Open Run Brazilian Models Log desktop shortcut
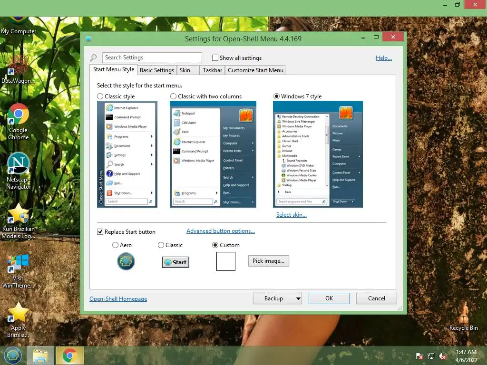487x365 pixels. point(19,221)
